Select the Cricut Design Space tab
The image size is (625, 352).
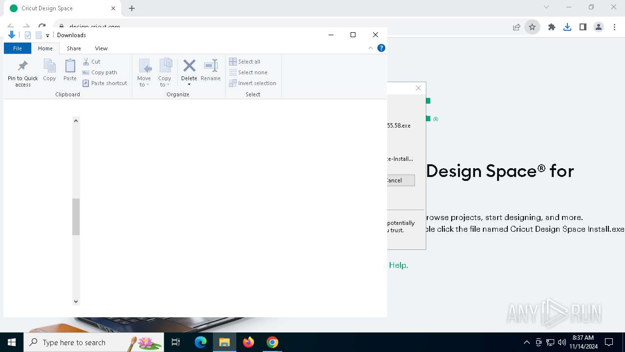(62, 8)
